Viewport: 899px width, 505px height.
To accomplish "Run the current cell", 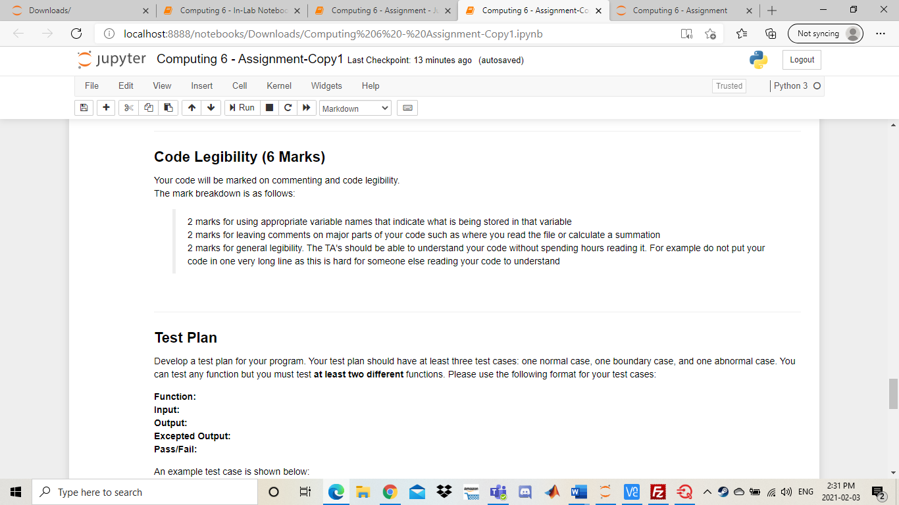I will pyautogui.click(x=242, y=108).
